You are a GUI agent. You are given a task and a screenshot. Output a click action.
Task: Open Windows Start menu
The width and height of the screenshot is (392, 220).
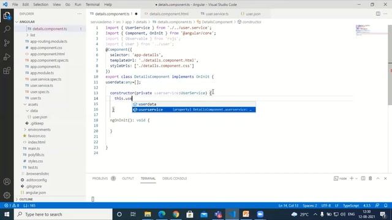point(7,215)
